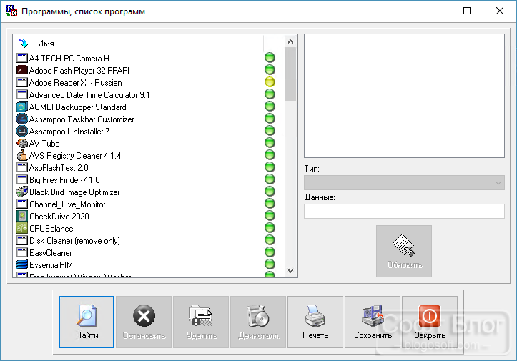The width and height of the screenshot is (517, 361).
Task: Select A4 TECH PC Camera H entry
Action: point(69,59)
